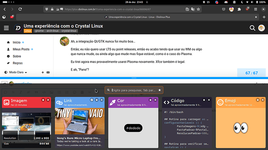The image size is (268, 150).
Task: Open the GNOME activities workspace indicator
Action: (9, 2)
